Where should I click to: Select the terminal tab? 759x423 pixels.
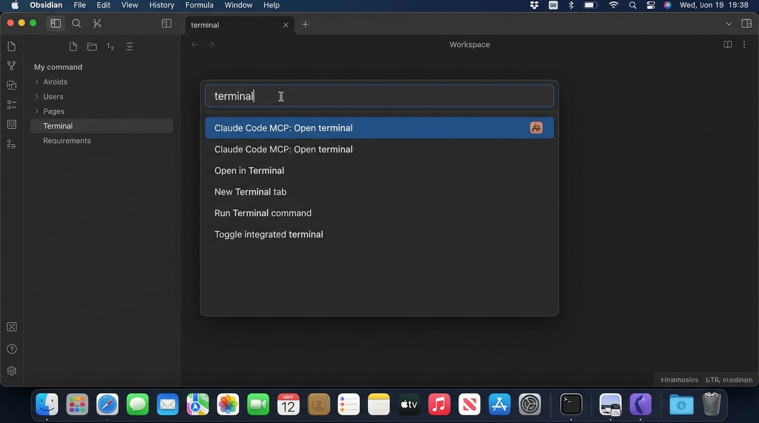click(205, 25)
